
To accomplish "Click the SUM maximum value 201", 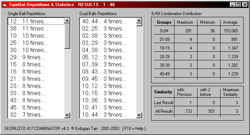I will click(x=188, y=31).
